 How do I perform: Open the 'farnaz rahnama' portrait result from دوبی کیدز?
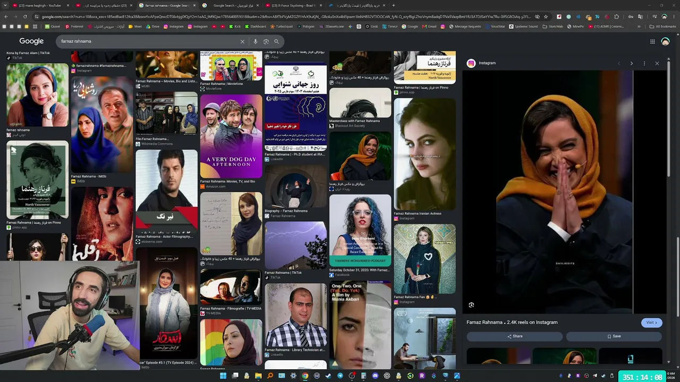(37, 95)
